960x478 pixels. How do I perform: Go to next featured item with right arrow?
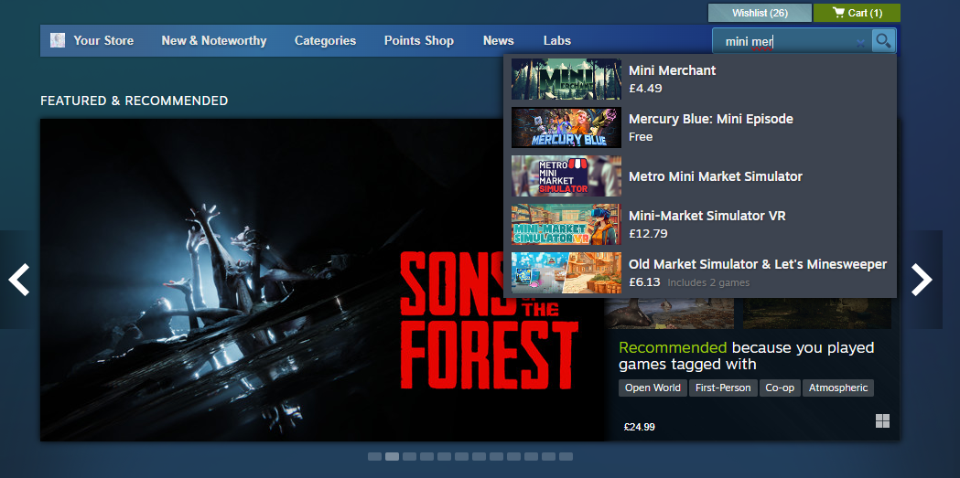922,280
